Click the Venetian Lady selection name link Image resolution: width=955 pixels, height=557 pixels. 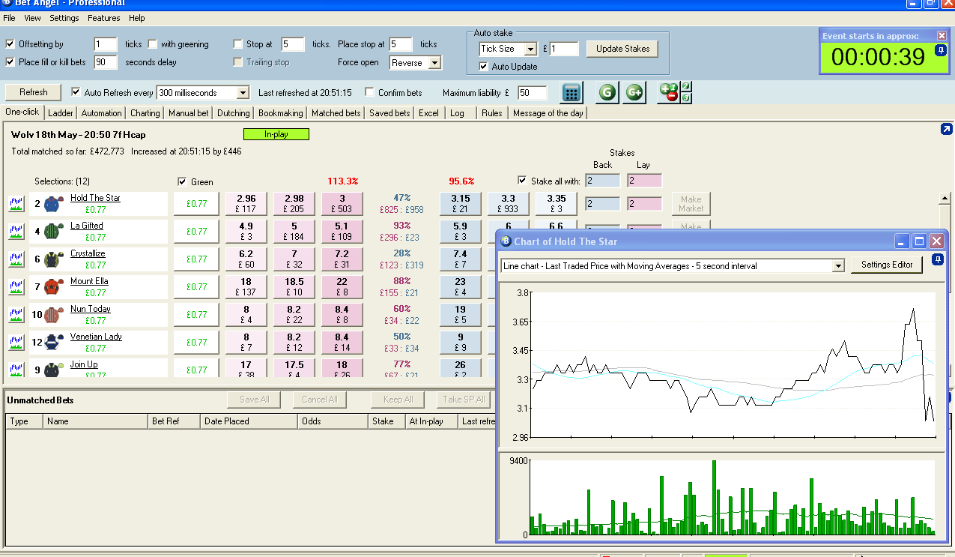(96, 337)
